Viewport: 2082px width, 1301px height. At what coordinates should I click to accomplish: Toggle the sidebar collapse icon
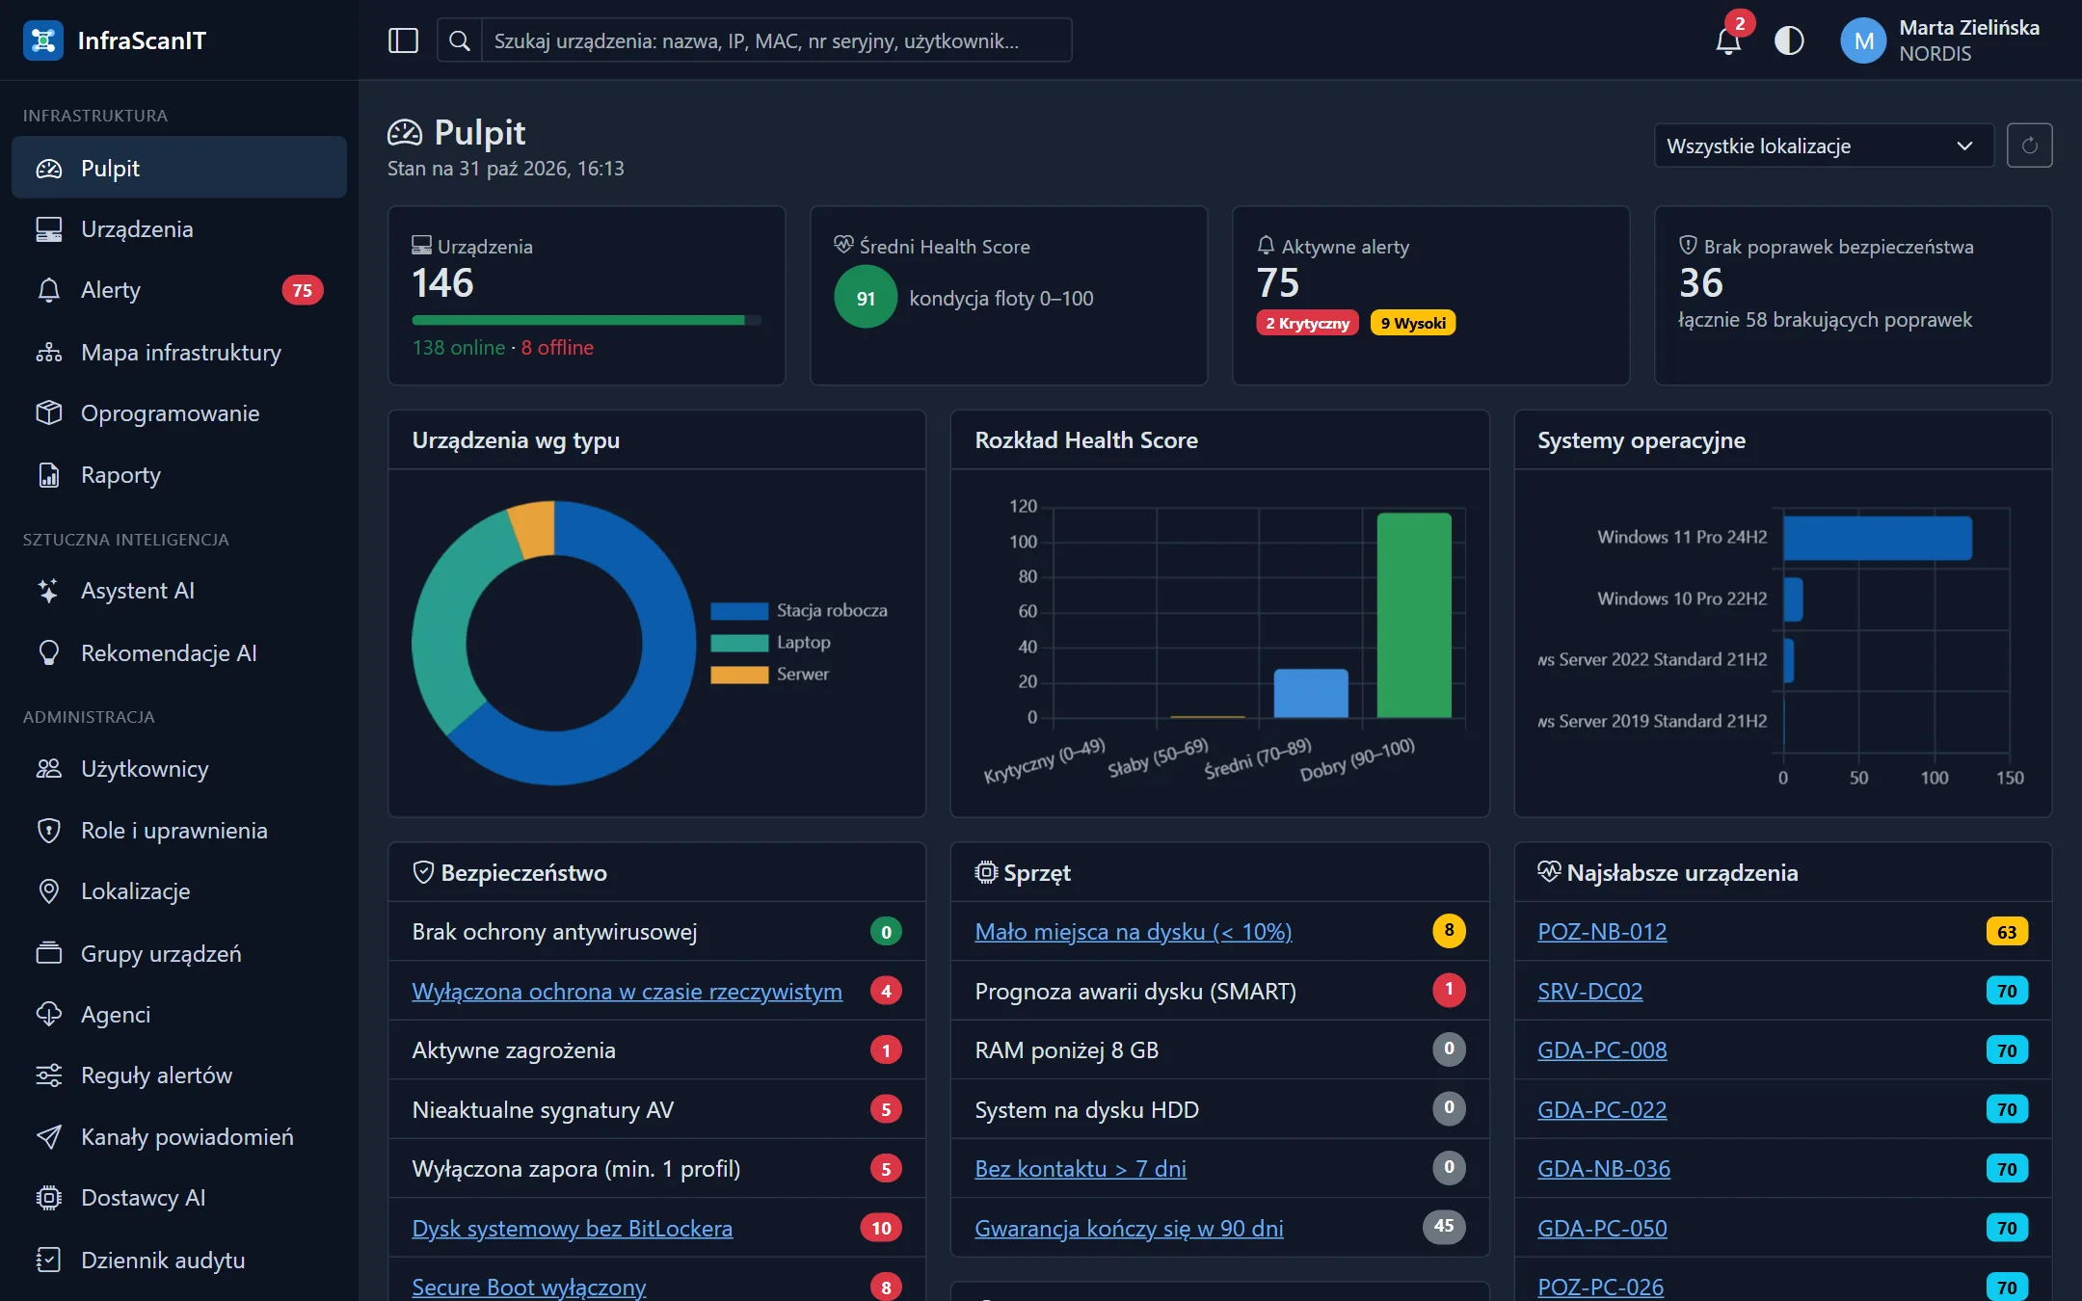point(403,40)
